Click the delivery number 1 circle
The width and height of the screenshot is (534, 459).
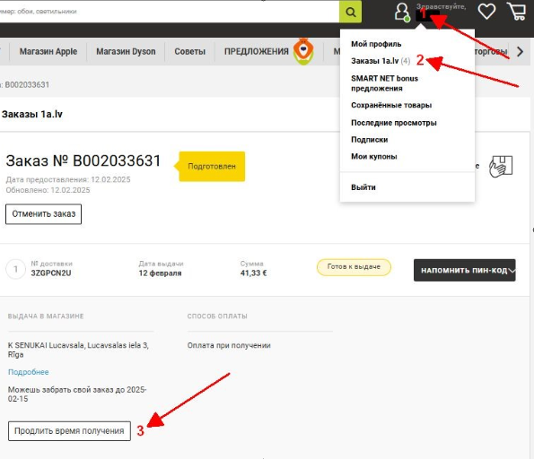15,269
